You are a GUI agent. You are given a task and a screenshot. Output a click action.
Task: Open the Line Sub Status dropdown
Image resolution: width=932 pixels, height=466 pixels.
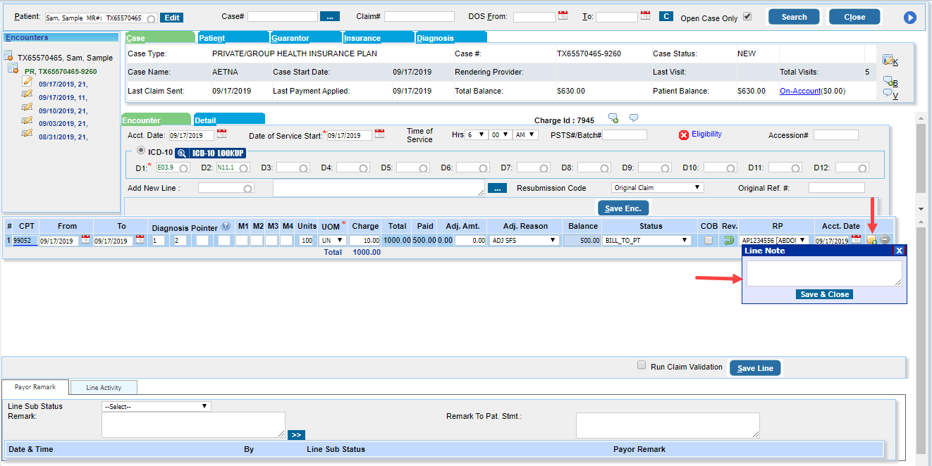[x=156, y=406]
